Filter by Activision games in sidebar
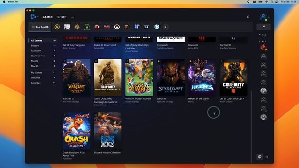299x168 pixels. tap(43, 51)
